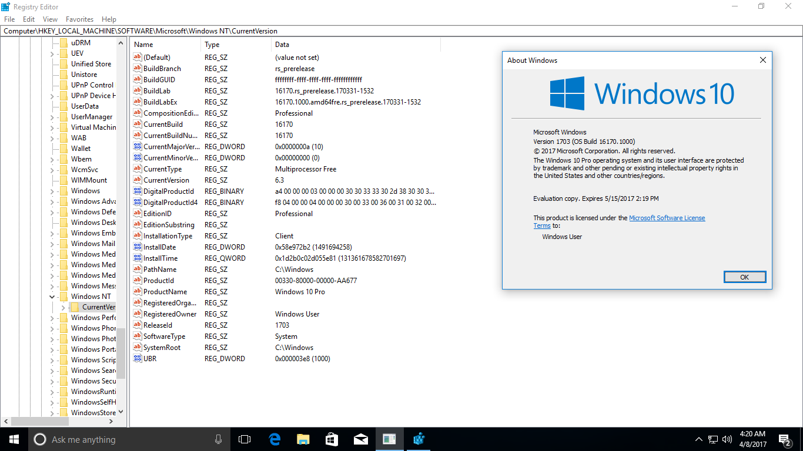Open the Start menu Windows icon
The height and width of the screenshot is (451, 803).
(x=14, y=439)
